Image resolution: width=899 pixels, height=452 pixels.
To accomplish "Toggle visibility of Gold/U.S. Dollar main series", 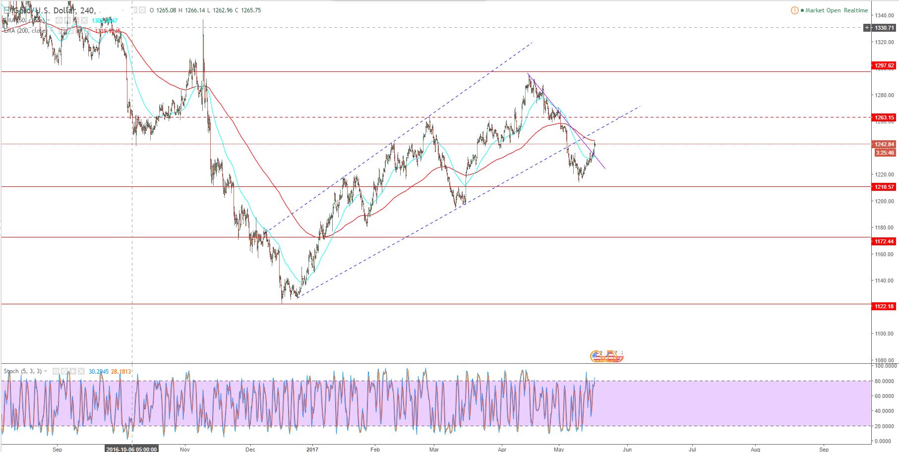I will (x=134, y=10).
